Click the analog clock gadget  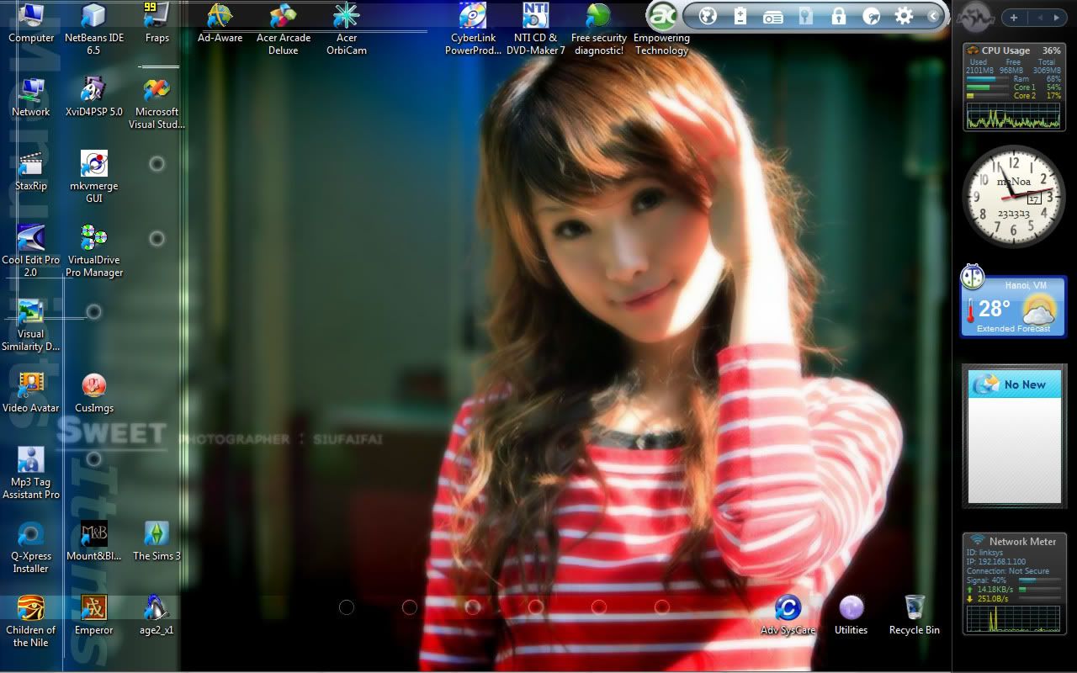(1013, 196)
